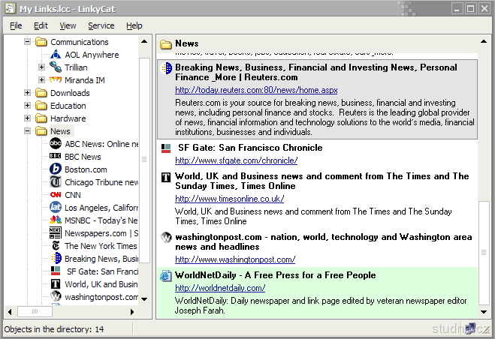Click the AOL Anywhere icon in tree
495x339 pixels.
tap(56, 55)
